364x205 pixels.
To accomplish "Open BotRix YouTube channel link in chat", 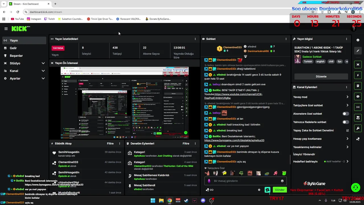I will tap(233, 96).
